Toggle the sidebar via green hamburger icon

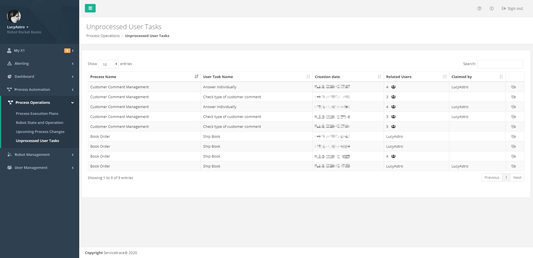point(90,8)
